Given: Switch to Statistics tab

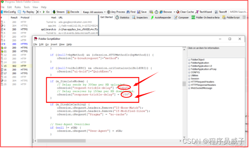Looking at the screenshot, I should [122, 17].
